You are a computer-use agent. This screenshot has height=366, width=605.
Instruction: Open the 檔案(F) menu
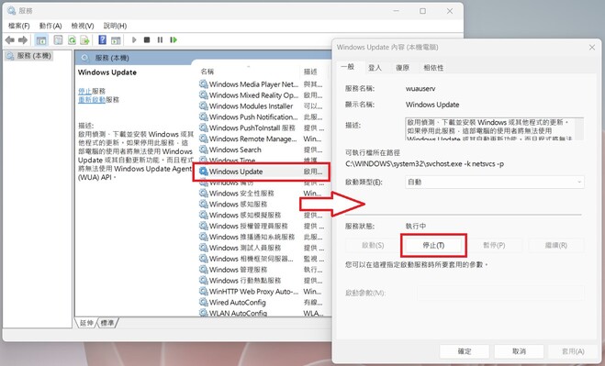pos(19,26)
